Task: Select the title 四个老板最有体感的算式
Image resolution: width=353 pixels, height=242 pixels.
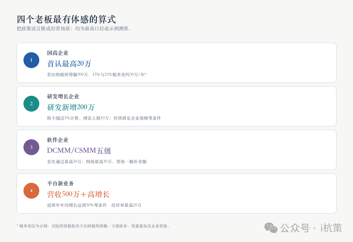Action: [66, 19]
